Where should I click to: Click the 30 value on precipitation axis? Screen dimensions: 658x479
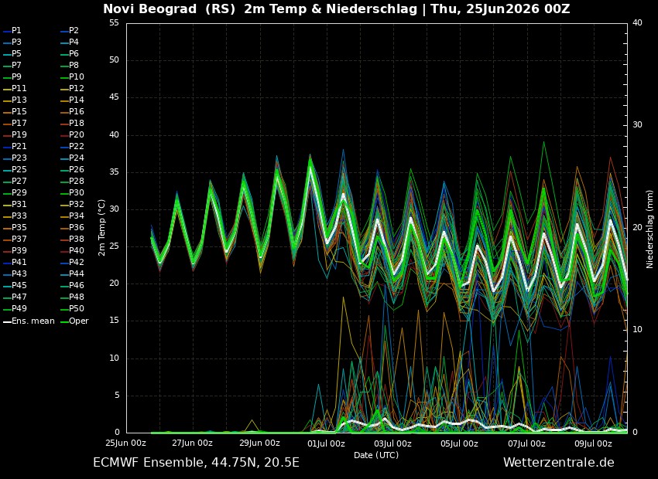(x=637, y=125)
